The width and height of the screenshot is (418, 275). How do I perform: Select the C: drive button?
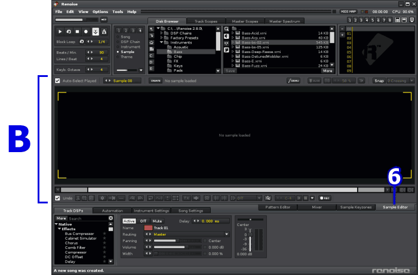[x=152, y=55]
